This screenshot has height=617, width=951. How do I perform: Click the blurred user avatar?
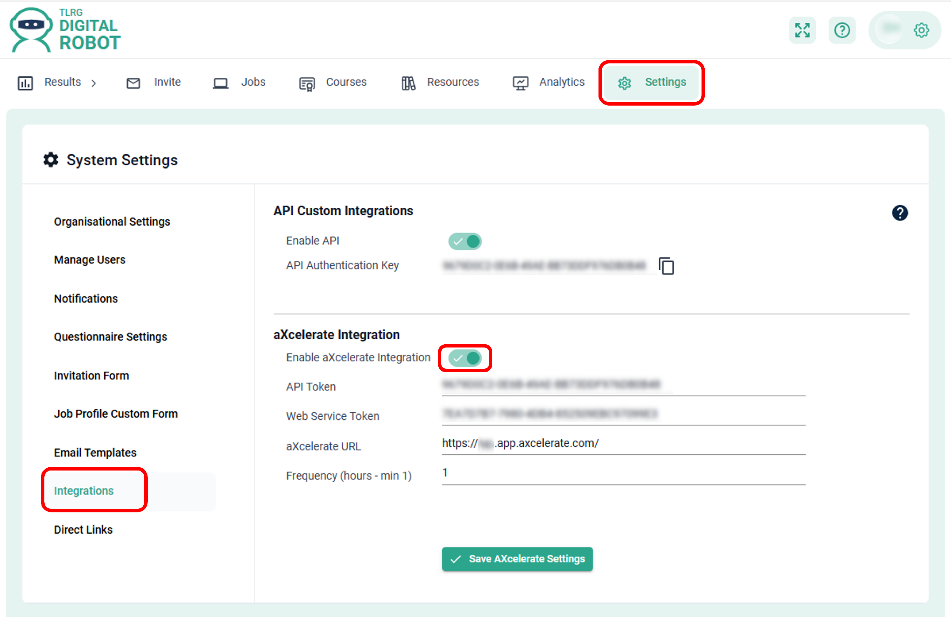click(x=890, y=29)
